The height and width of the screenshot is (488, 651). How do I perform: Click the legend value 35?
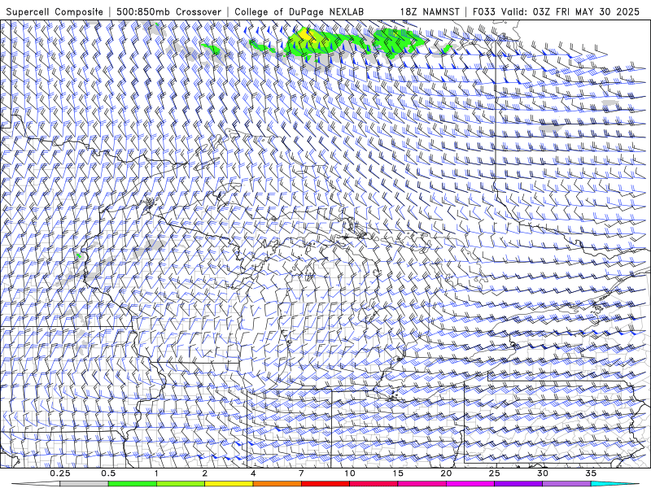(591, 473)
